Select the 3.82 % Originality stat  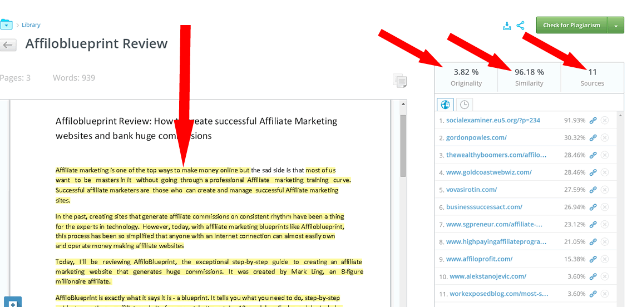(x=466, y=77)
